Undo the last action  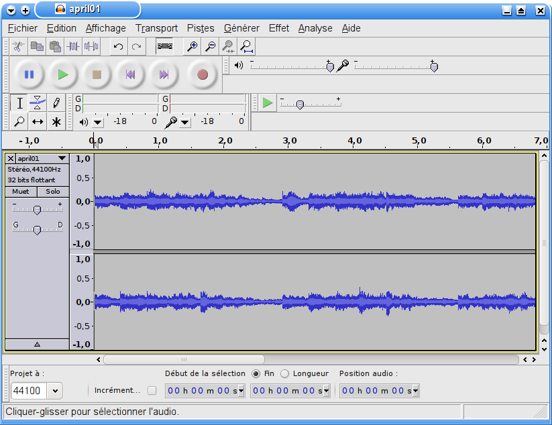point(118,46)
